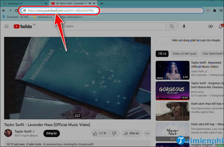Click the search magnifier button
The width and height of the screenshot is (224, 147).
(172, 26)
